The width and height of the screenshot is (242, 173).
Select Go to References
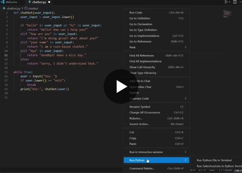[x=156, y=41]
